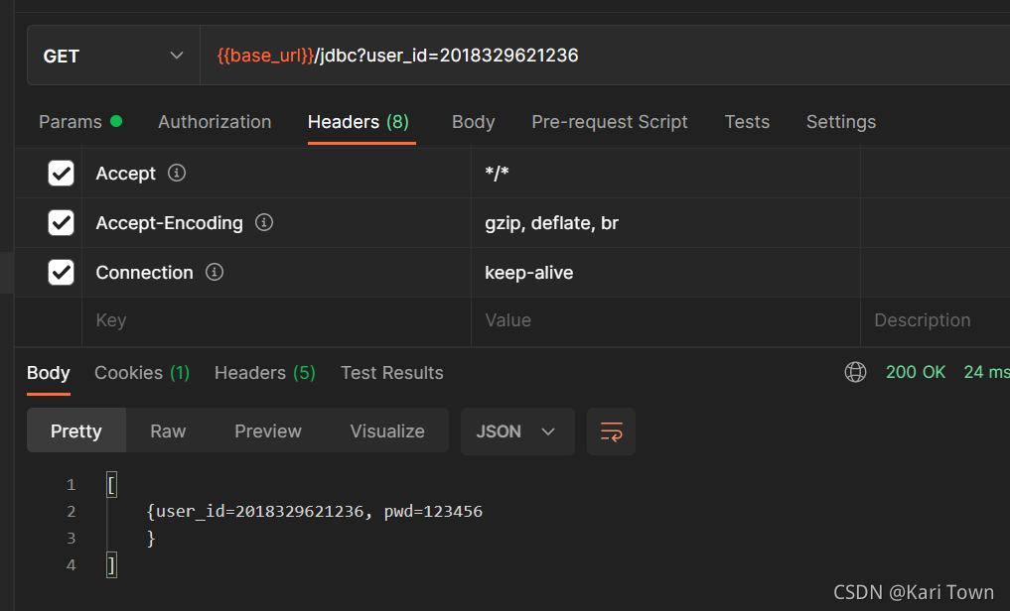Switch to the Visualize view
1010x611 pixels.
[x=387, y=430]
